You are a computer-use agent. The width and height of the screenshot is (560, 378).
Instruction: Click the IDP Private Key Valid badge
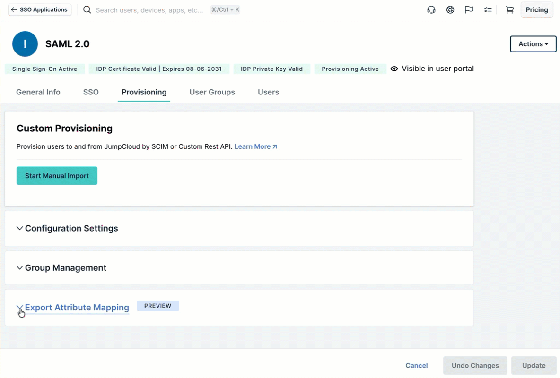tap(271, 69)
